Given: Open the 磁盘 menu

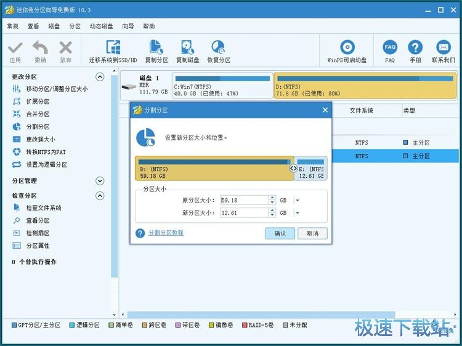Looking at the screenshot, I should [x=54, y=26].
